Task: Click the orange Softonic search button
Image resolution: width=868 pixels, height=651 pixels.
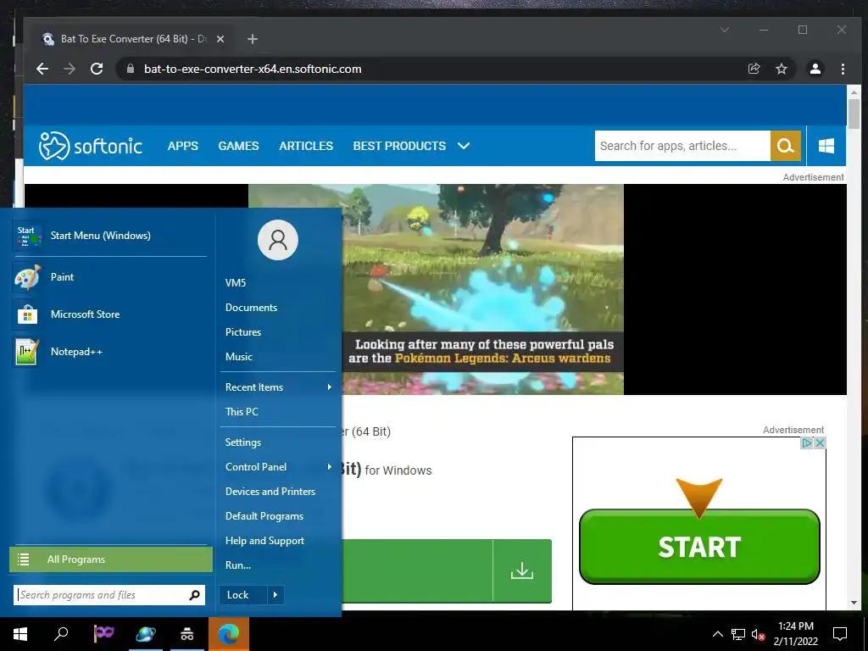Action: click(x=786, y=146)
